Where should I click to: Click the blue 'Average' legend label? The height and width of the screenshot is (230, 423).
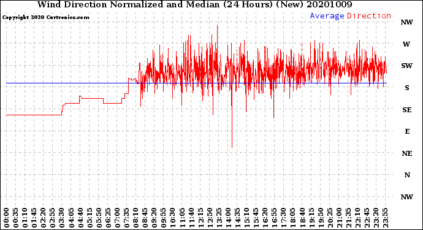(327, 16)
